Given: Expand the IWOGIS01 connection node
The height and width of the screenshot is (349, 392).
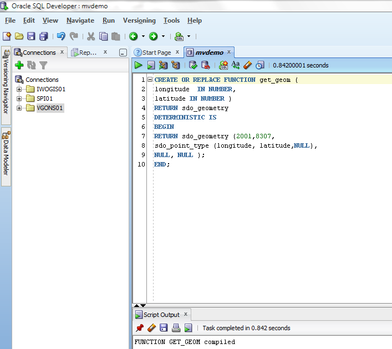Looking at the screenshot, I should (19, 89).
